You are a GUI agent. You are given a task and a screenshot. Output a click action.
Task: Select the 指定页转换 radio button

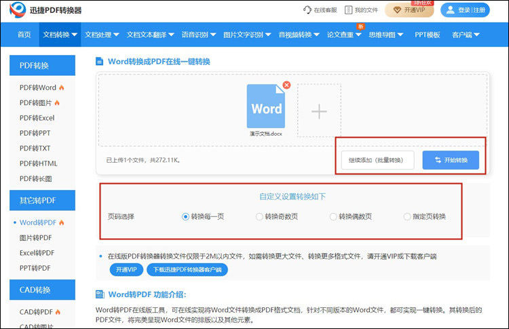(407, 217)
